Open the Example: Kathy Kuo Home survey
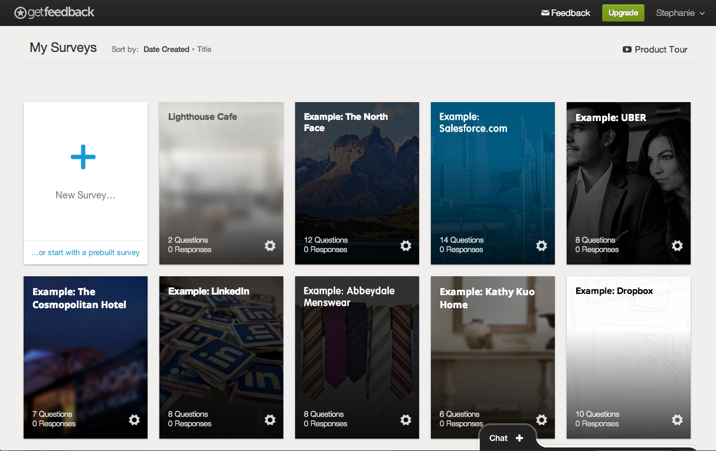This screenshot has width=716, height=451. [493, 358]
